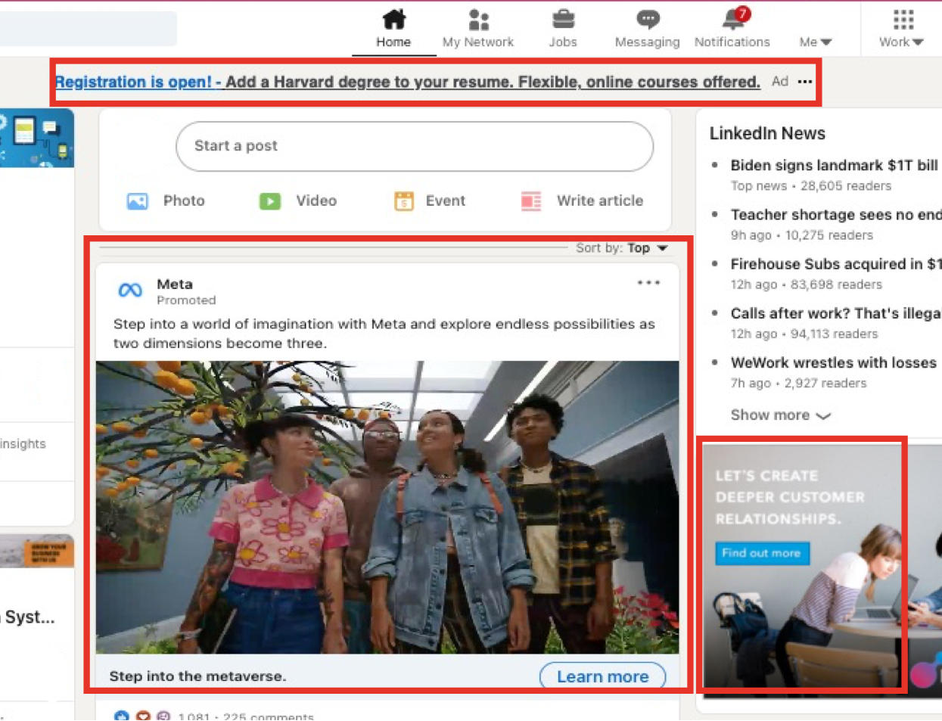
Task: Expand Show more LinkedIn News
Action: click(780, 415)
